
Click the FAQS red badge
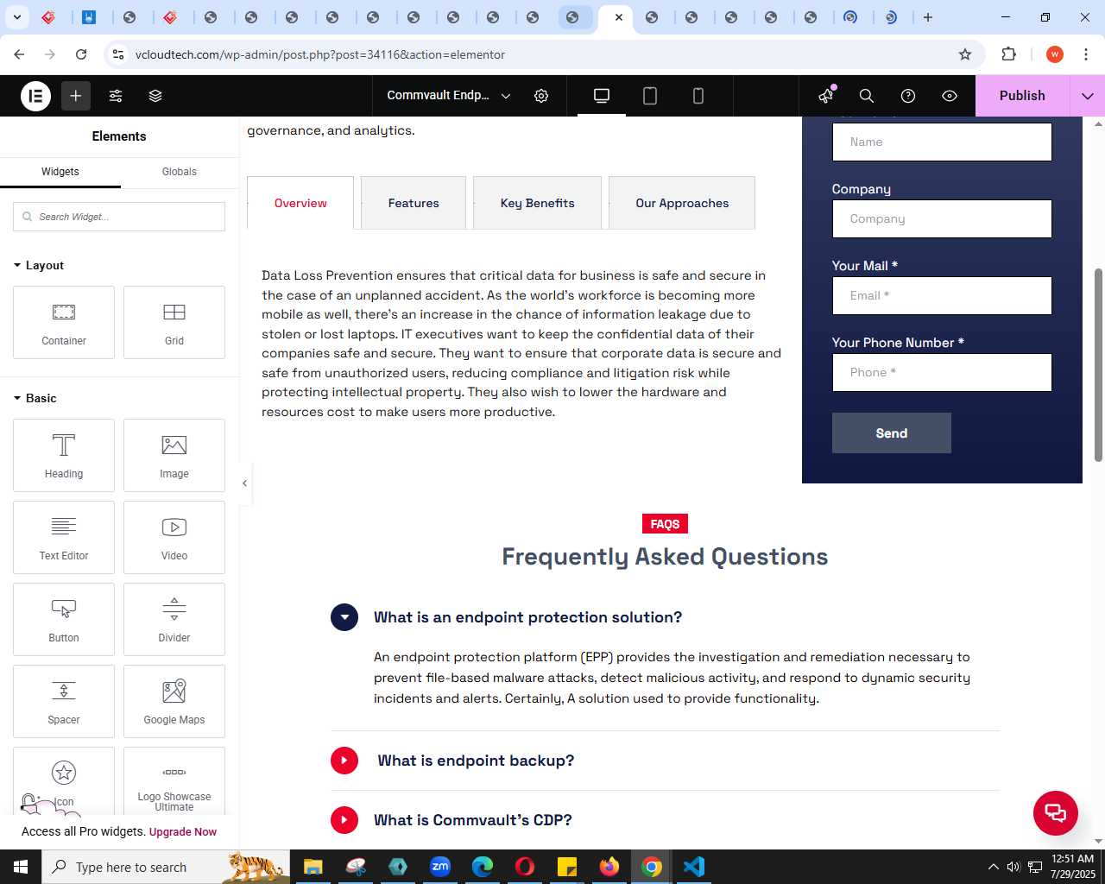665,524
